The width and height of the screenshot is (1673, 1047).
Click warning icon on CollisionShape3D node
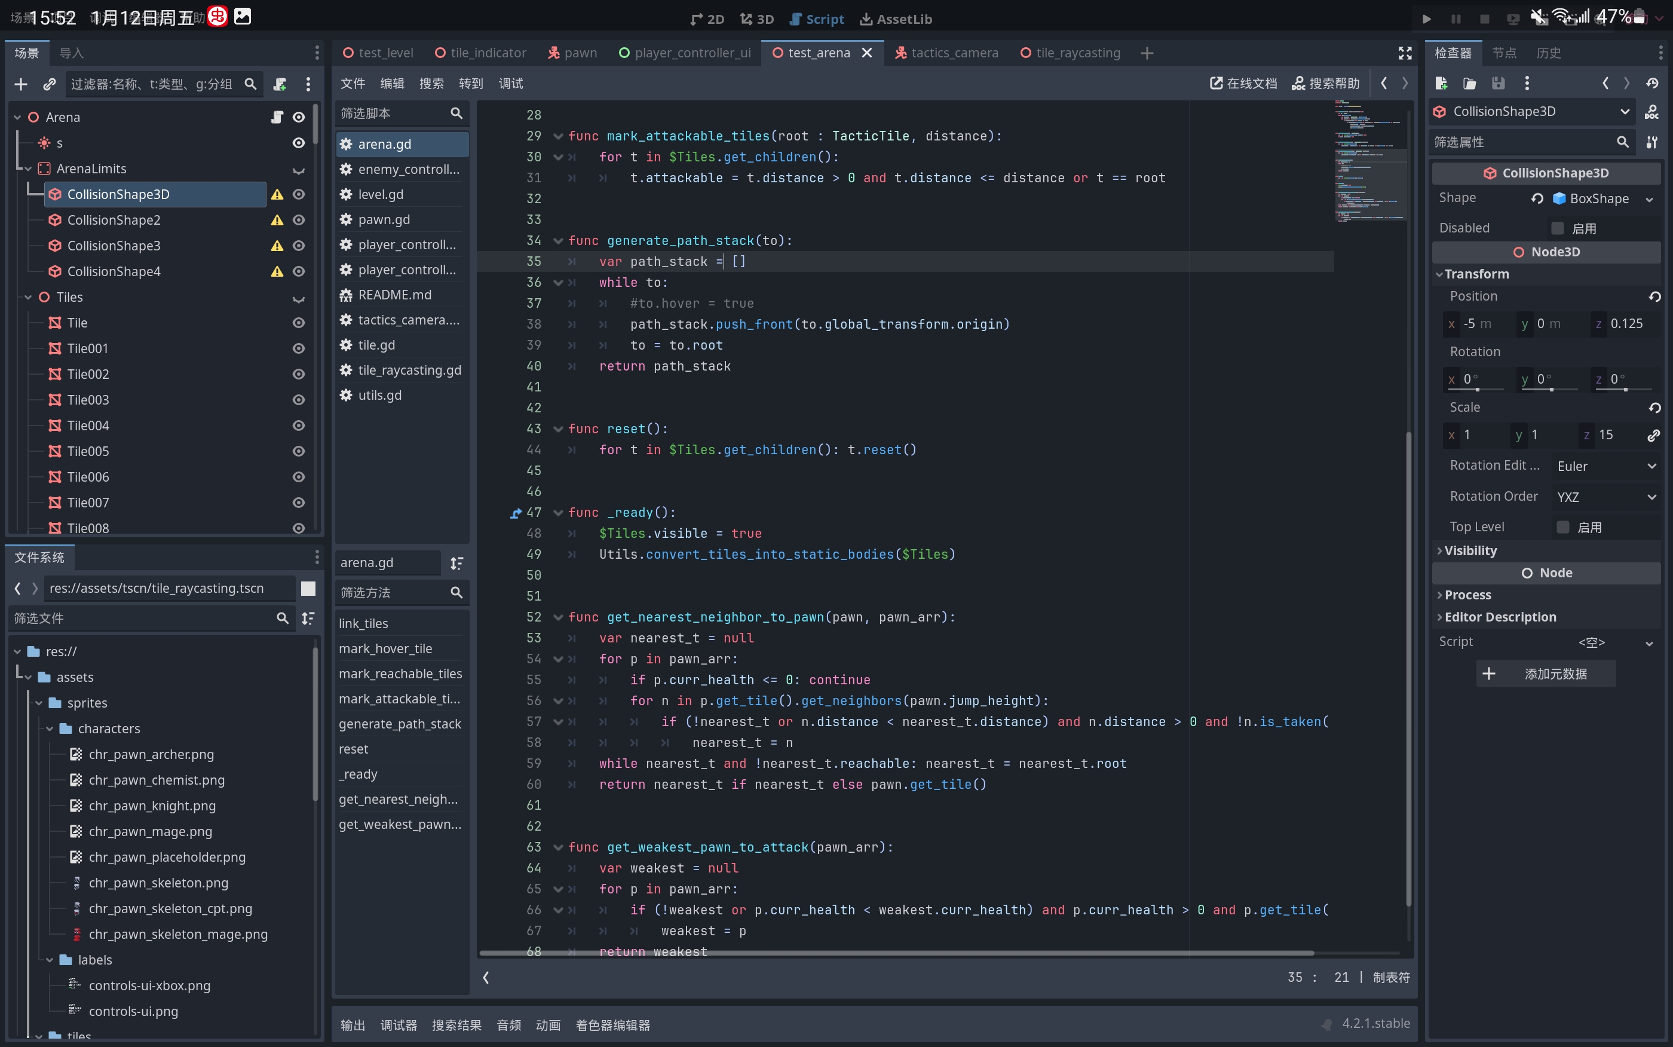[x=277, y=195]
